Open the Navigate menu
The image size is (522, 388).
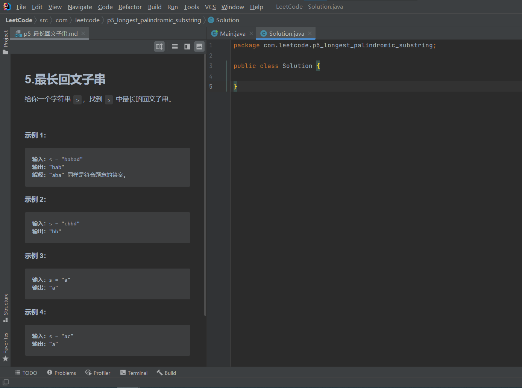click(80, 7)
